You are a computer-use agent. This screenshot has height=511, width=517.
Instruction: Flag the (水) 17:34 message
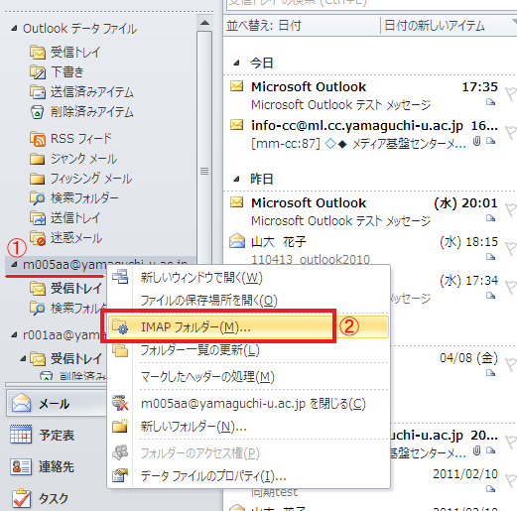pyautogui.click(x=511, y=287)
